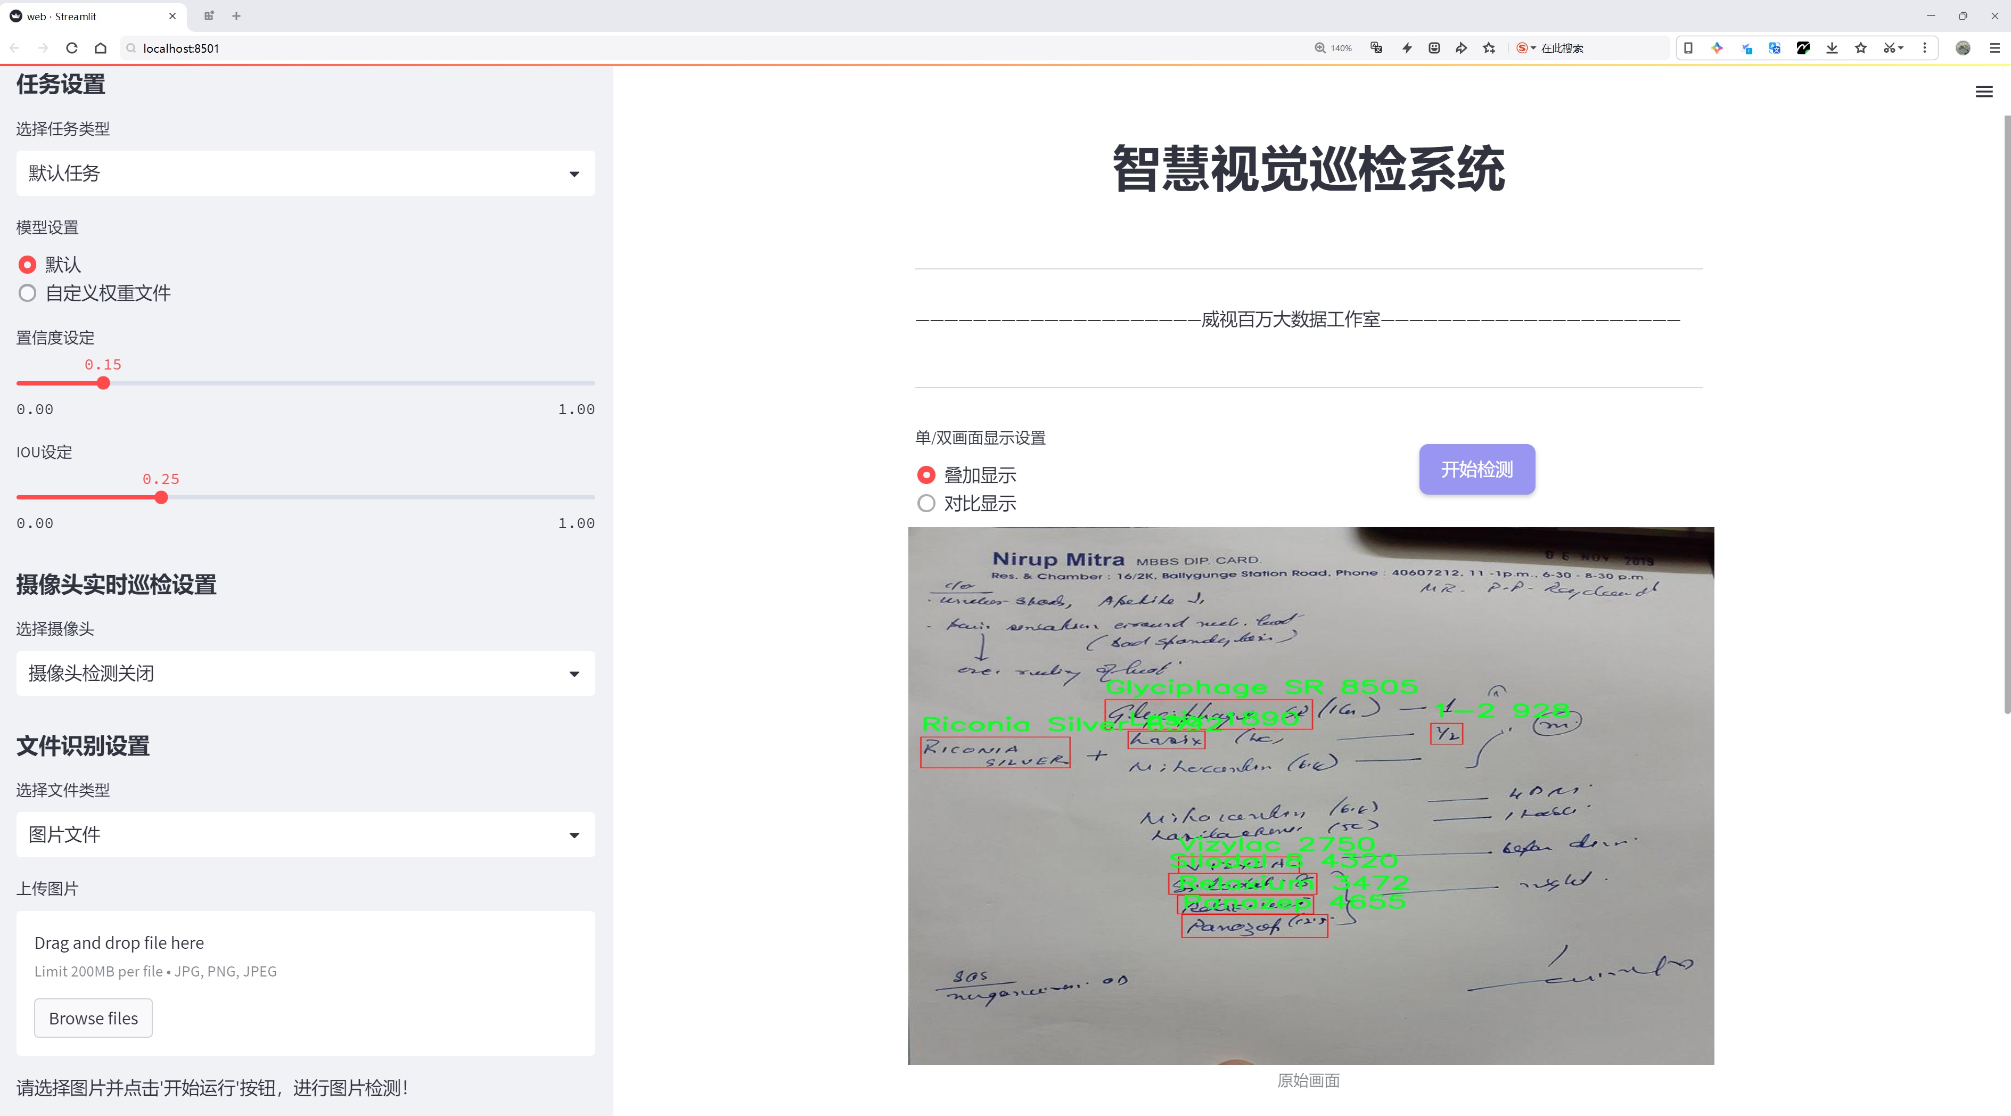
Task: Click the browser forward arrow
Action: (43, 48)
